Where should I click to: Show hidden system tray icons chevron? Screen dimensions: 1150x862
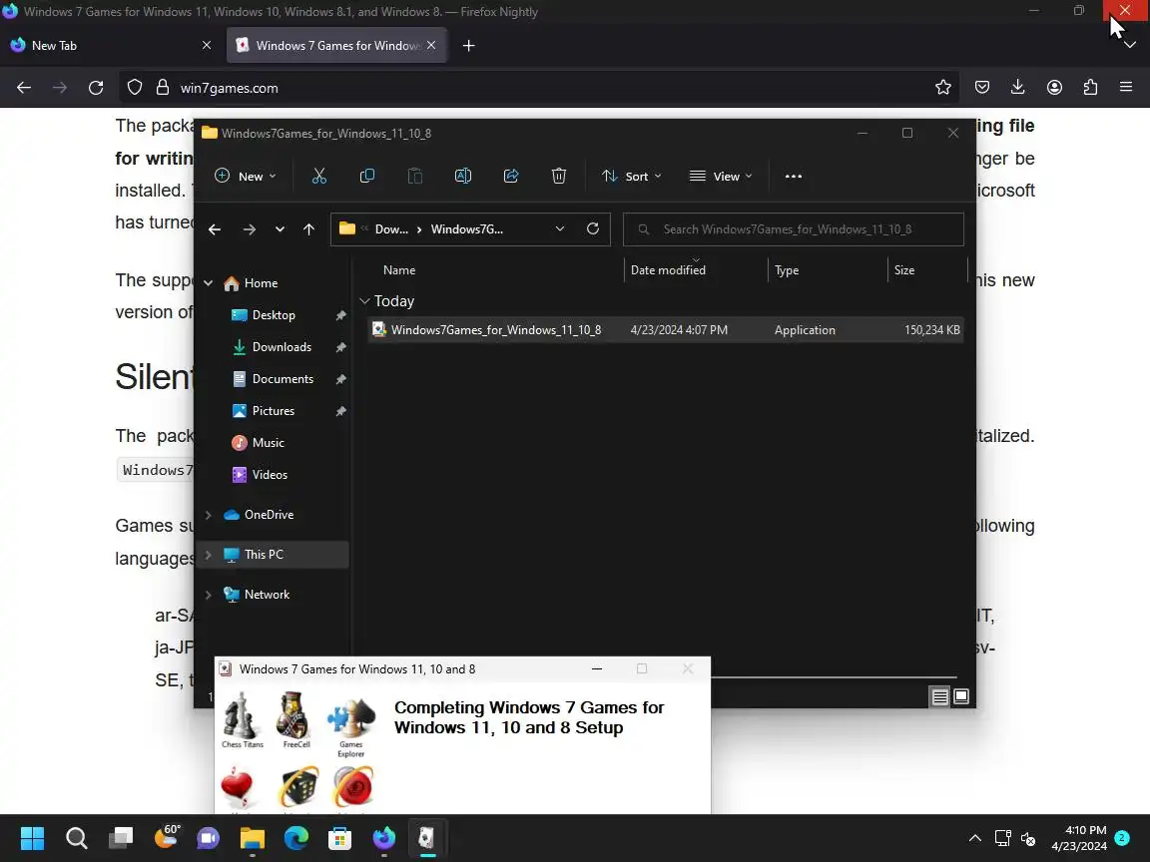(x=974, y=838)
